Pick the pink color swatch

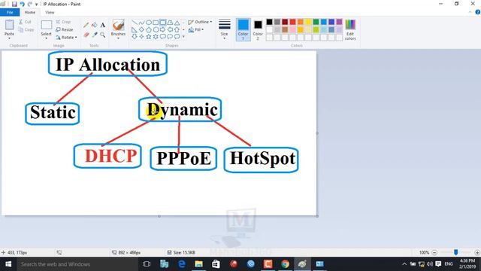pos(292,30)
